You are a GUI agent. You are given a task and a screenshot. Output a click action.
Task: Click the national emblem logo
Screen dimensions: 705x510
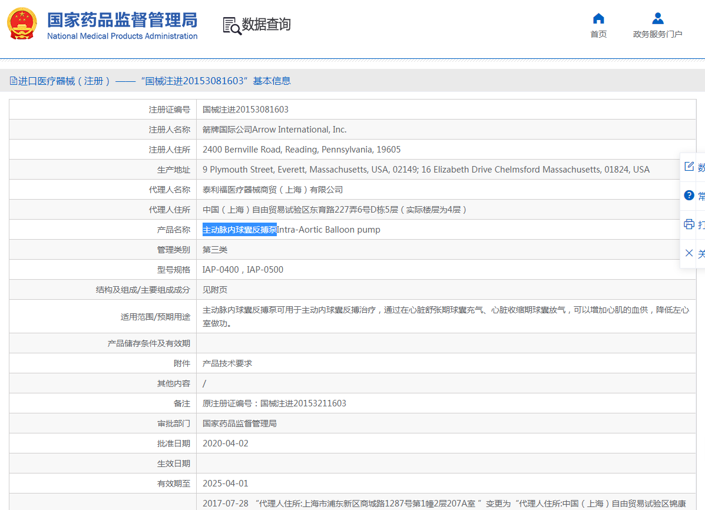[22, 24]
